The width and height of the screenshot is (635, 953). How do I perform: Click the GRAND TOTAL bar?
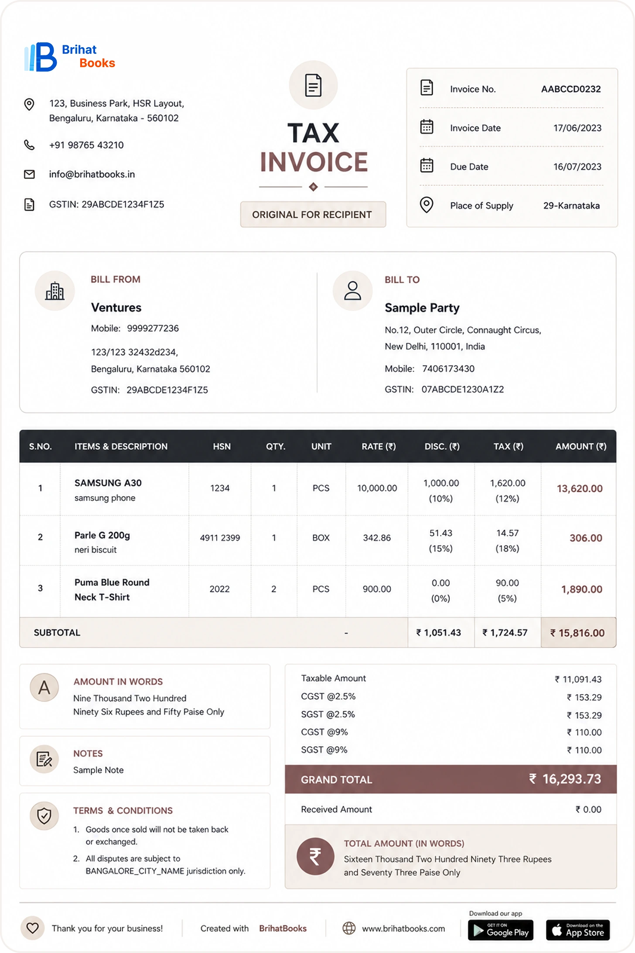coord(451,779)
